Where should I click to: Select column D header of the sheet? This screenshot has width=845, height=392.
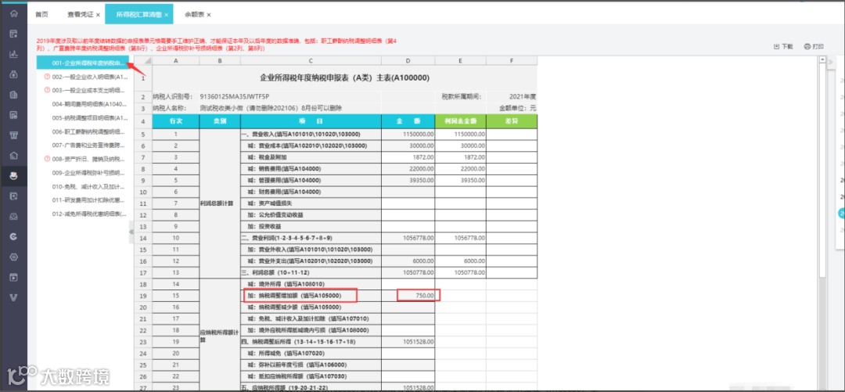408,61
